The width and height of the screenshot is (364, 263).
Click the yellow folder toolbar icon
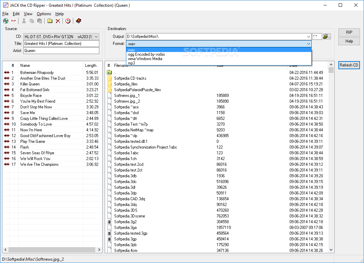[50, 21]
